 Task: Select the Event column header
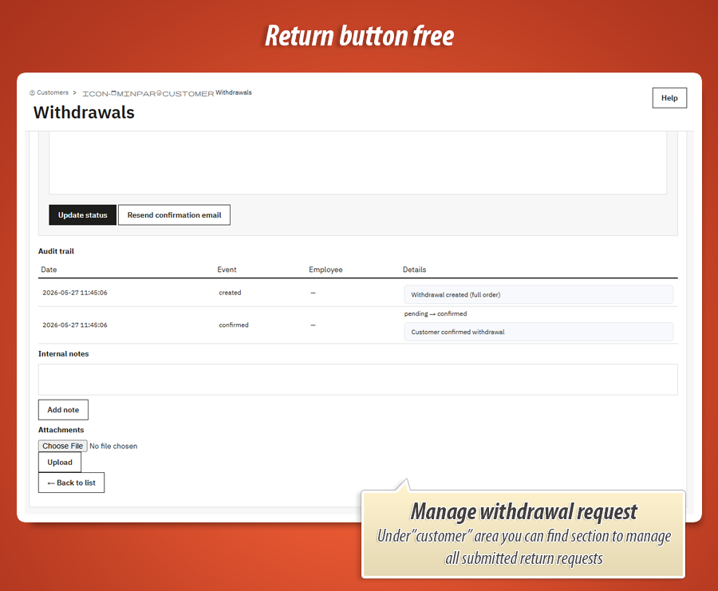[x=227, y=270]
